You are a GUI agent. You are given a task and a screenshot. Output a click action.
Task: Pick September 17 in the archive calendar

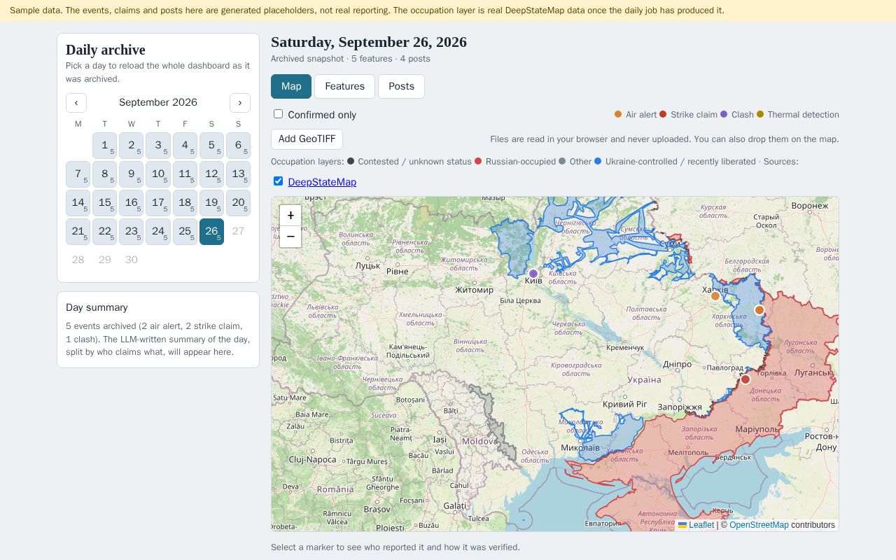pyautogui.click(x=158, y=203)
